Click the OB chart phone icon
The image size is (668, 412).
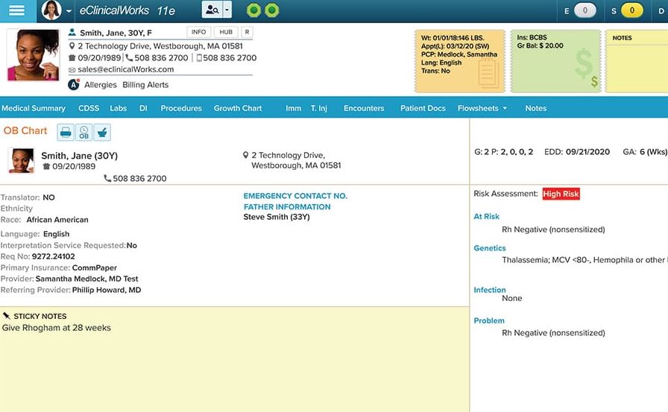(107, 178)
